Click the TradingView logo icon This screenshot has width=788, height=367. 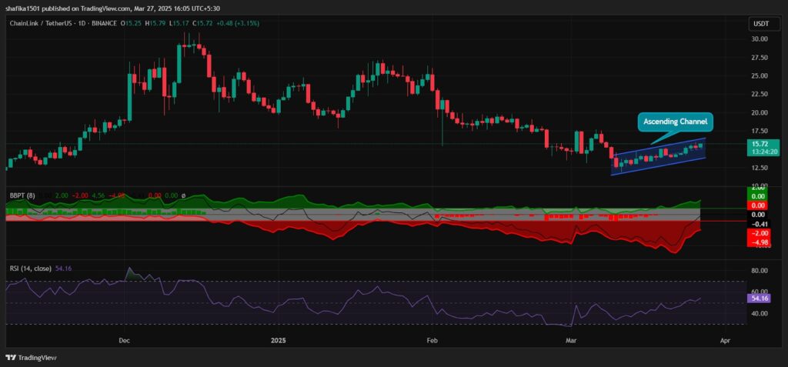tap(11, 357)
